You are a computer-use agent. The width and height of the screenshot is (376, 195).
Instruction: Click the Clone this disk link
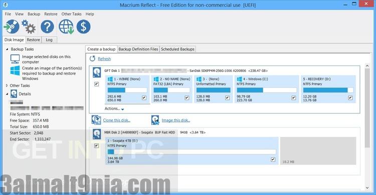pos(117,120)
